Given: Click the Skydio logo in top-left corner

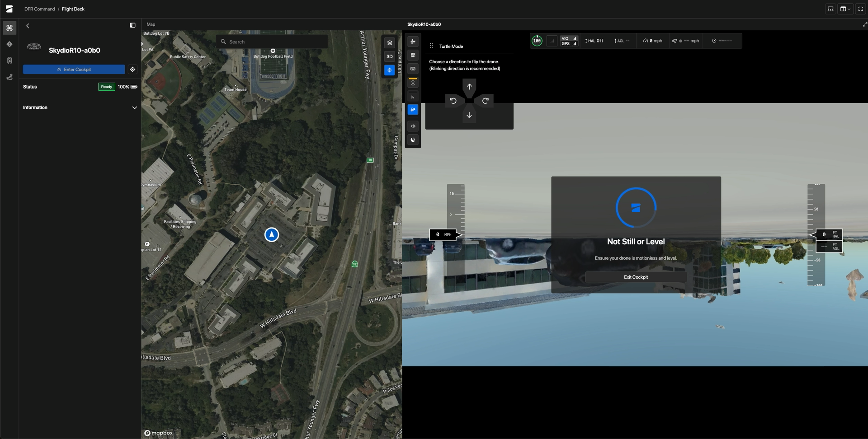Looking at the screenshot, I should coord(9,9).
